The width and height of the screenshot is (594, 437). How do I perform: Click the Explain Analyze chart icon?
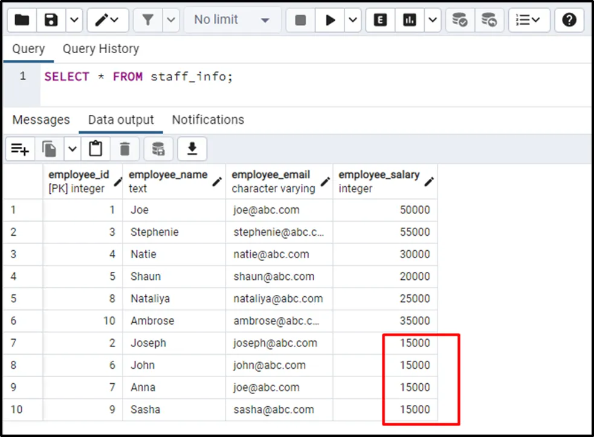click(410, 20)
